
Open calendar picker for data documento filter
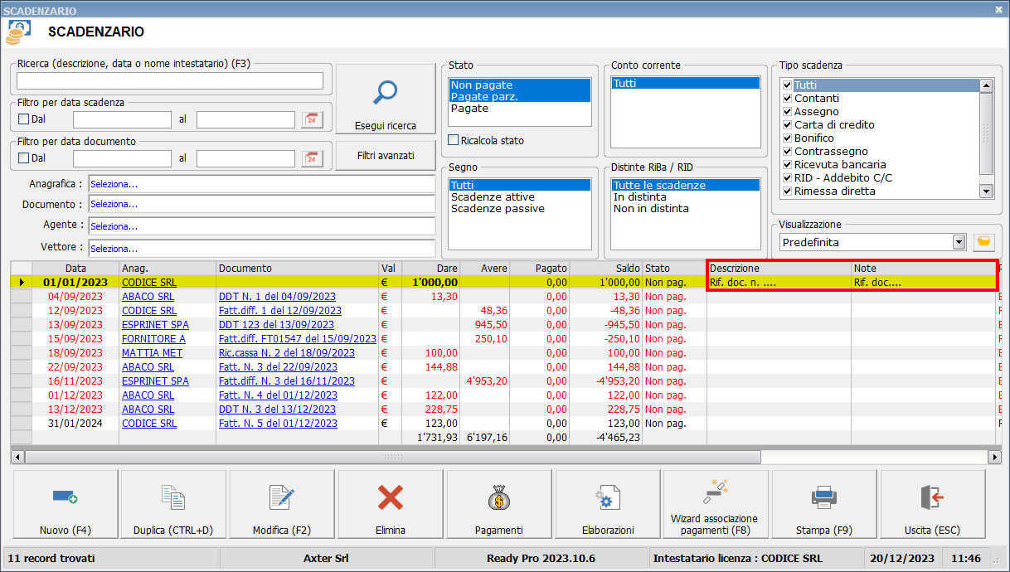[x=312, y=158]
